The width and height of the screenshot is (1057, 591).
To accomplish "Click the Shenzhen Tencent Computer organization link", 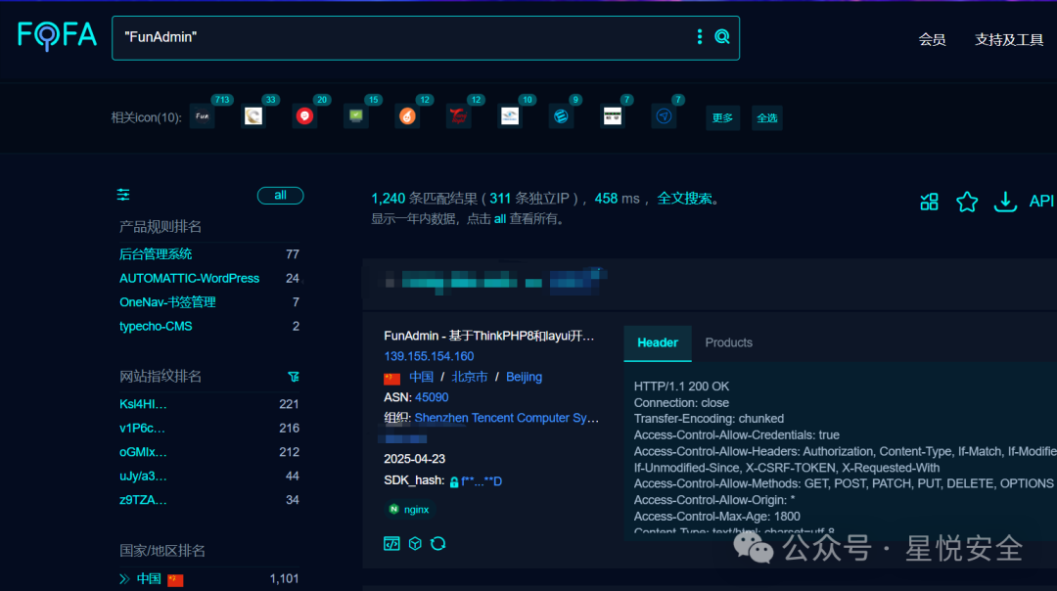I will coord(506,418).
